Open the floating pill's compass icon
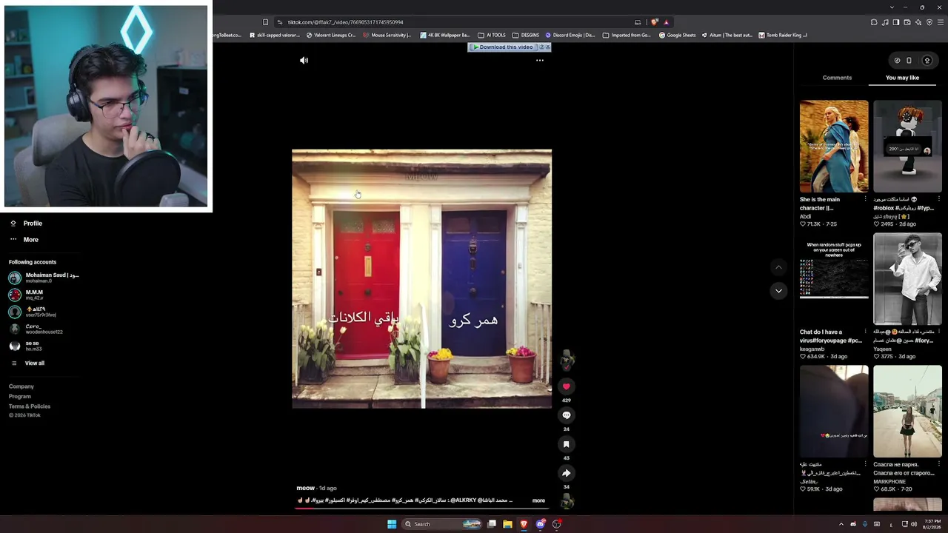Viewport: 948px width, 533px height. 897,61
